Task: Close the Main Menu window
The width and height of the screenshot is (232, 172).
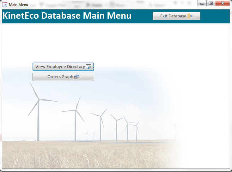Action: (223, 3)
